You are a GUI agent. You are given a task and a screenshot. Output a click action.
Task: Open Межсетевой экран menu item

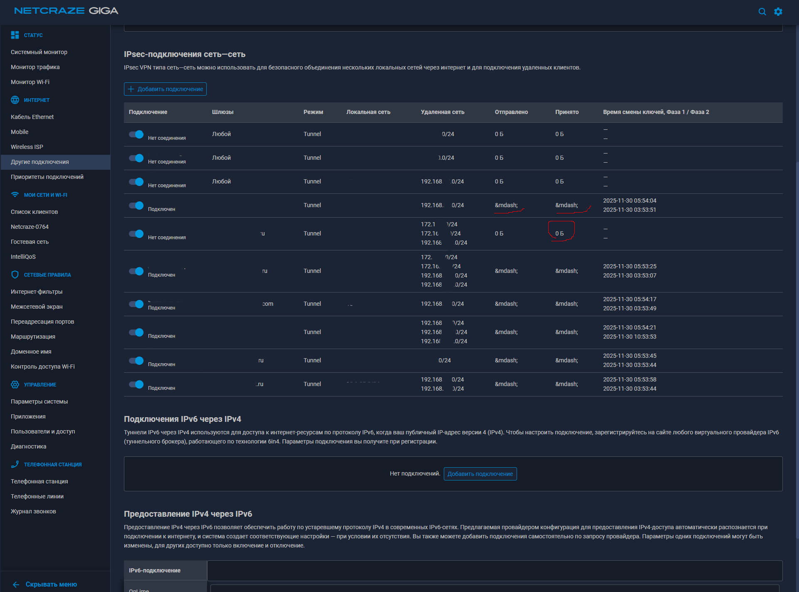pos(37,307)
